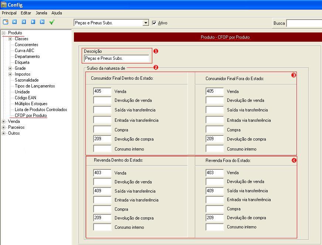
Task: Go to the next record
Action: (x=33, y=22)
